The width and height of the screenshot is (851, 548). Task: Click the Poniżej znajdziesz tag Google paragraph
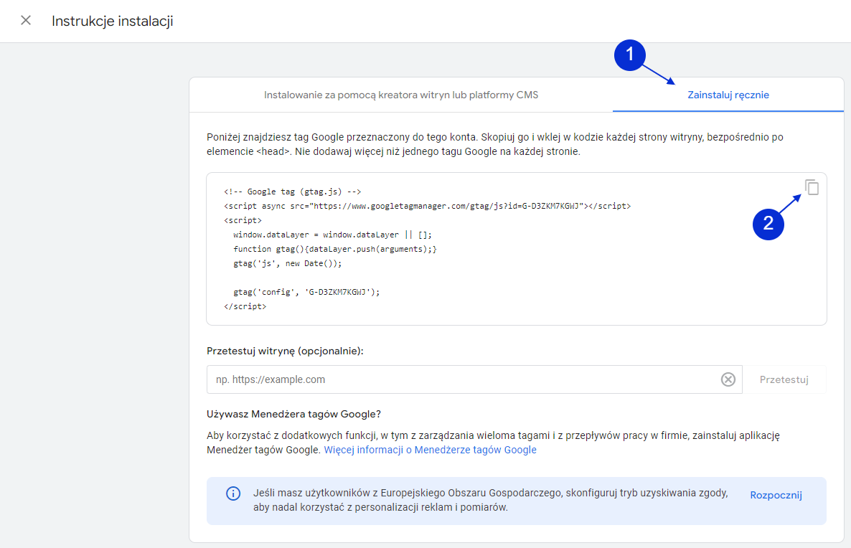click(x=495, y=144)
